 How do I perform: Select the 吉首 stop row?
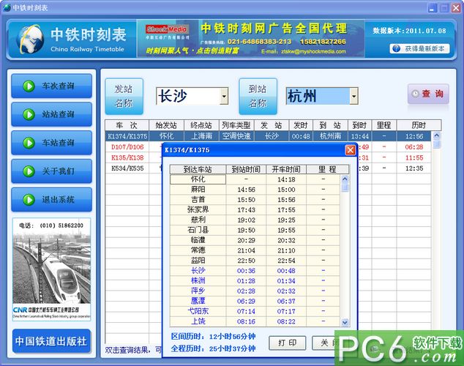(x=255, y=200)
